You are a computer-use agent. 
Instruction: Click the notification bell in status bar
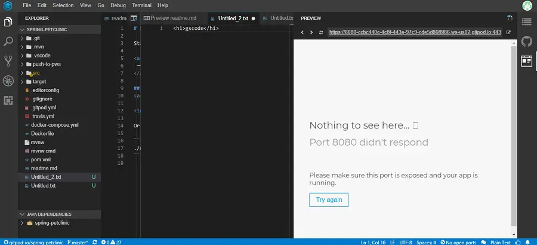pyautogui.click(x=527, y=242)
